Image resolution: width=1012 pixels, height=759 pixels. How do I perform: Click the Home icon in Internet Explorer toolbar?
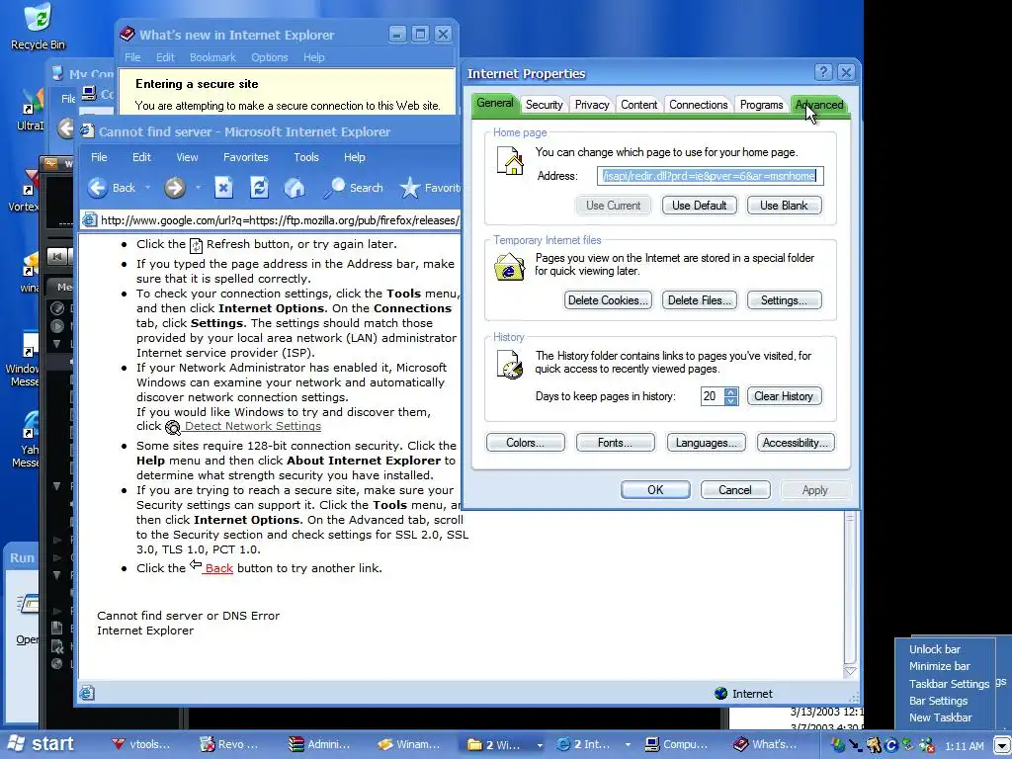point(295,188)
